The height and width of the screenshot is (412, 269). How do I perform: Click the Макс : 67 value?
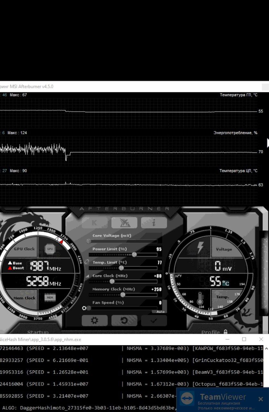tap(18, 95)
